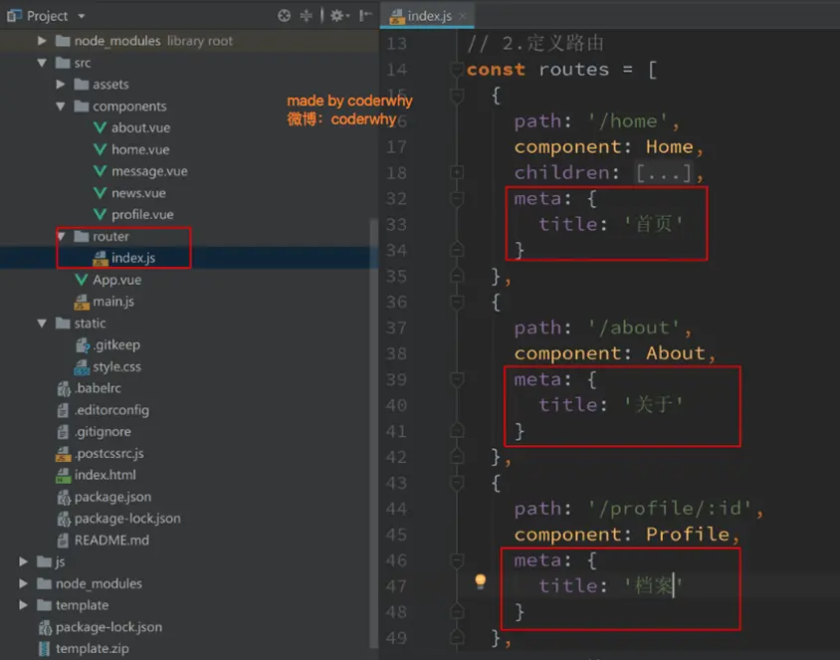Select the root package-lock.json above template.zip
840x660 pixels.
point(108,627)
